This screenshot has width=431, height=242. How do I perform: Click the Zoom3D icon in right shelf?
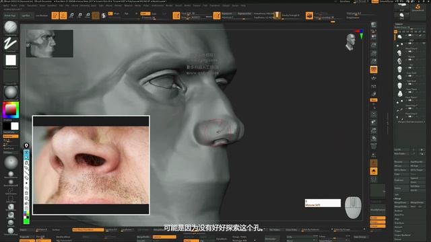[x=374, y=130]
